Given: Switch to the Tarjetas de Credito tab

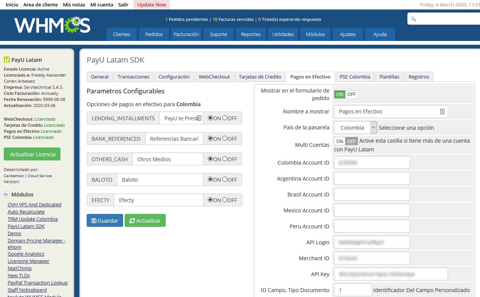Looking at the screenshot, I should click(260, 77).
